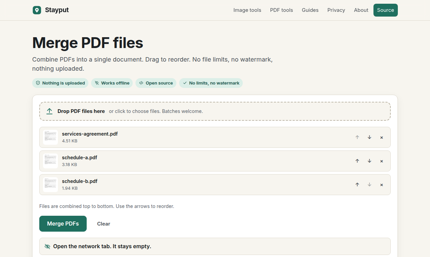
Task: Click the No limits, no watermark text
Action: [x=214, y=83]
